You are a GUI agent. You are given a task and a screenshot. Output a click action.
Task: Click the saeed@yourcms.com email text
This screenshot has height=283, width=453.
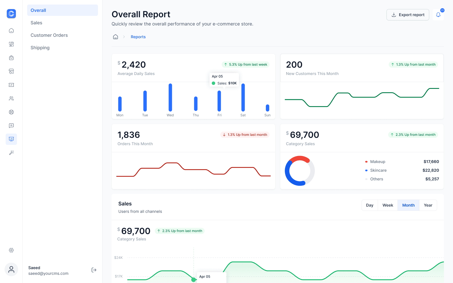tap(48, 273)
